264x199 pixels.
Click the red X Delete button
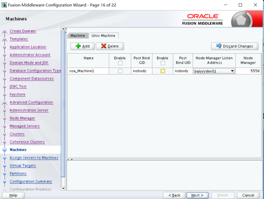[x=110, y=46]
